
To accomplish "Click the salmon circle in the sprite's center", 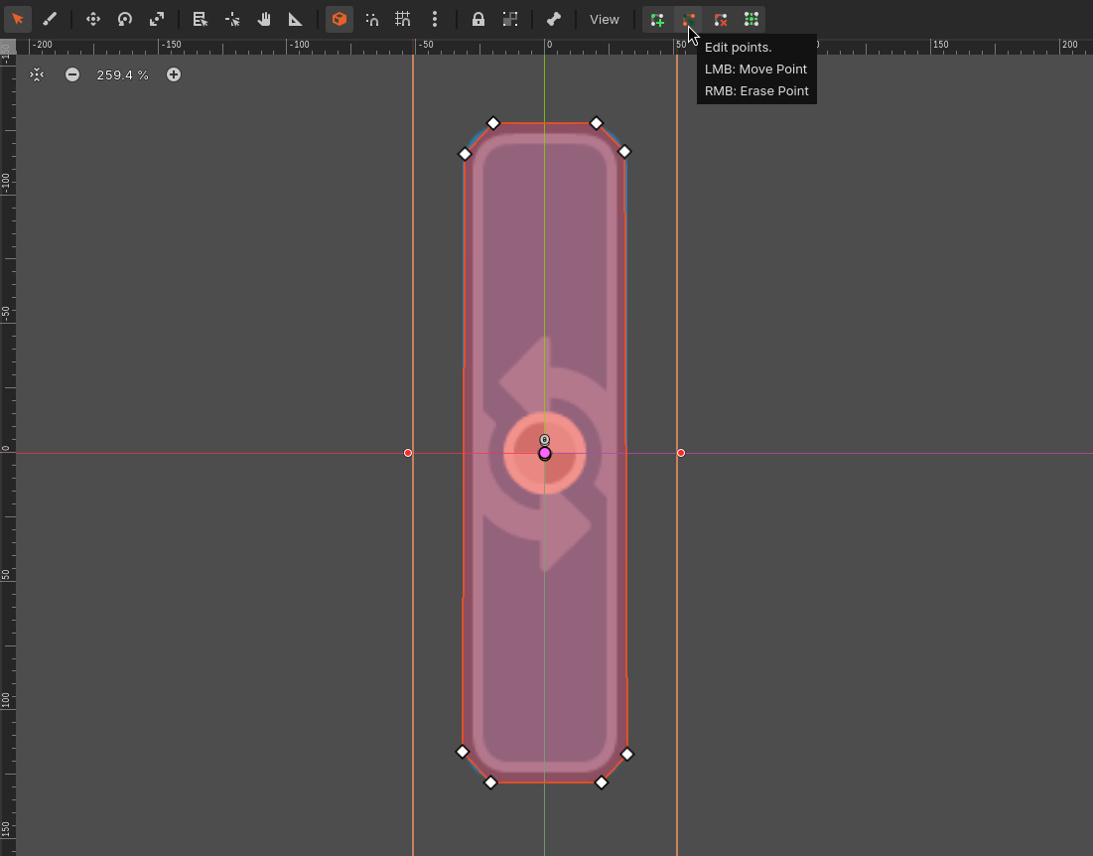I will point(544,453).
